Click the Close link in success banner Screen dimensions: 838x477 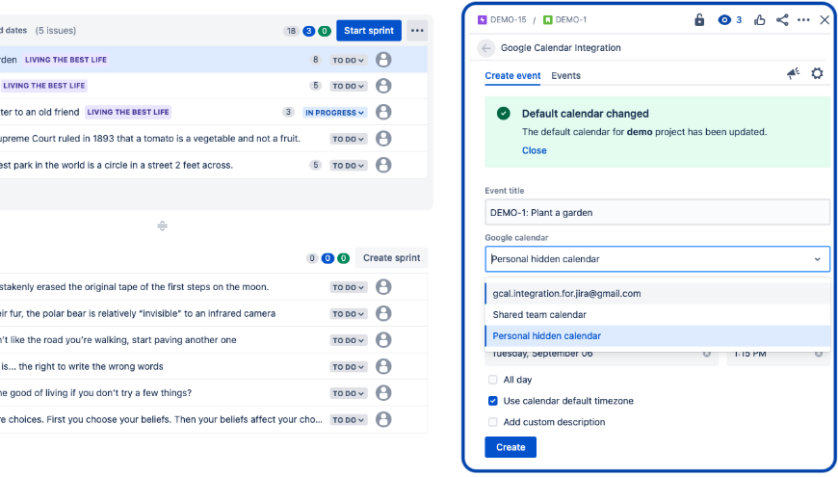click(534, 150)
